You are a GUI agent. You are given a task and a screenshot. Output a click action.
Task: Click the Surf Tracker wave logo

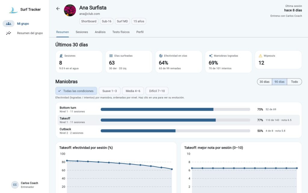pos(13,10)
